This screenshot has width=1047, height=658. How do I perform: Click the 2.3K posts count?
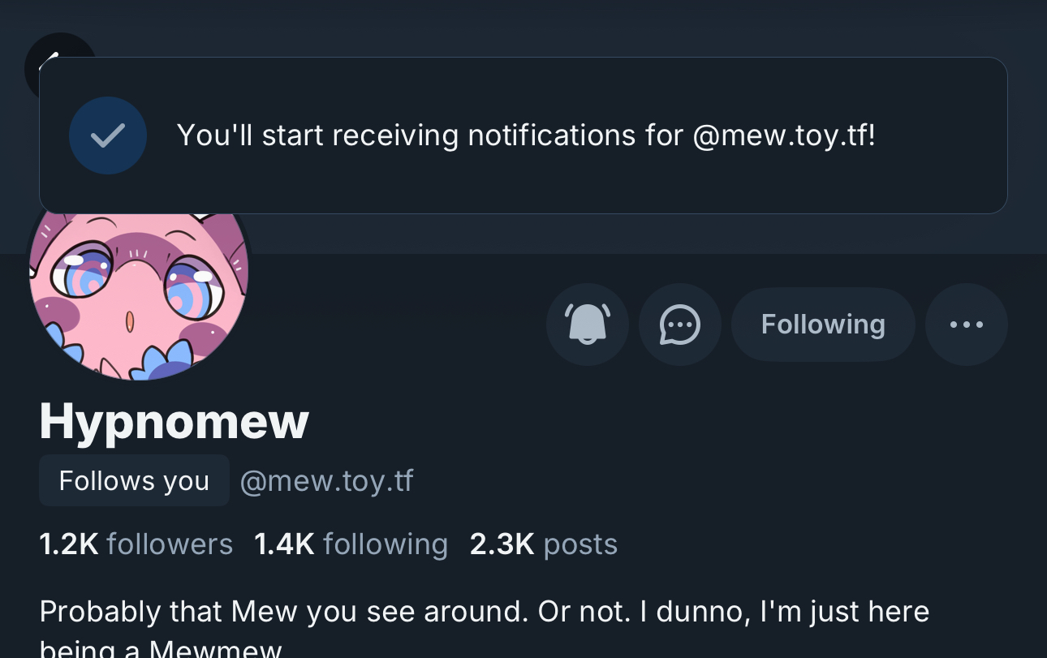tap(543, 544)
